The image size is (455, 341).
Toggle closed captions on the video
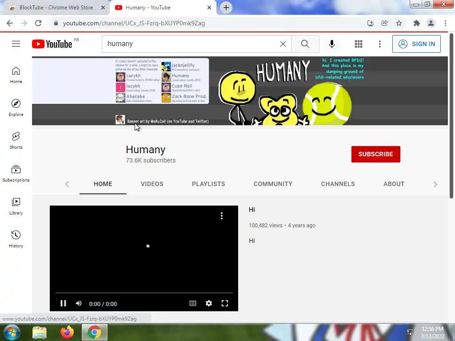193,303
